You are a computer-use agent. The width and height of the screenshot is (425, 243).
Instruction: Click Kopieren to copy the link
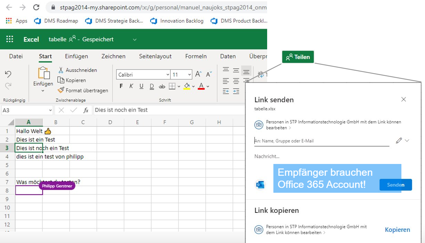(x=398, y=229)
